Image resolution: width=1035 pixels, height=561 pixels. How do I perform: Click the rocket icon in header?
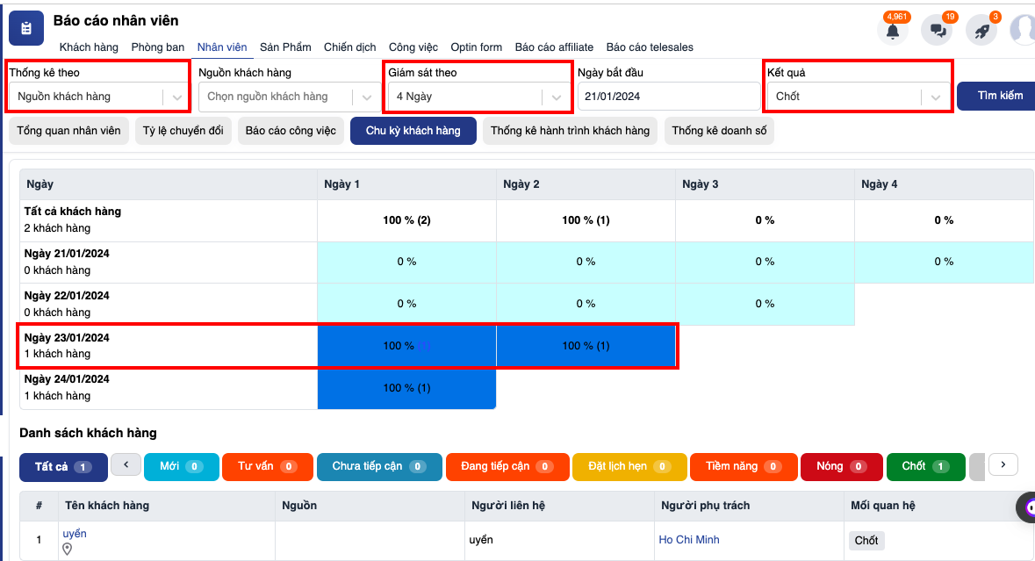[x=981, y=30]
